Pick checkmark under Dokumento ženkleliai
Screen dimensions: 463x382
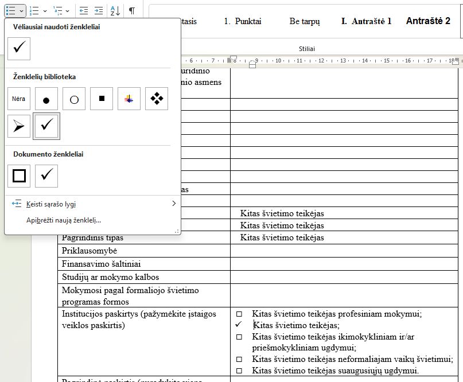(x=46, y=176)
